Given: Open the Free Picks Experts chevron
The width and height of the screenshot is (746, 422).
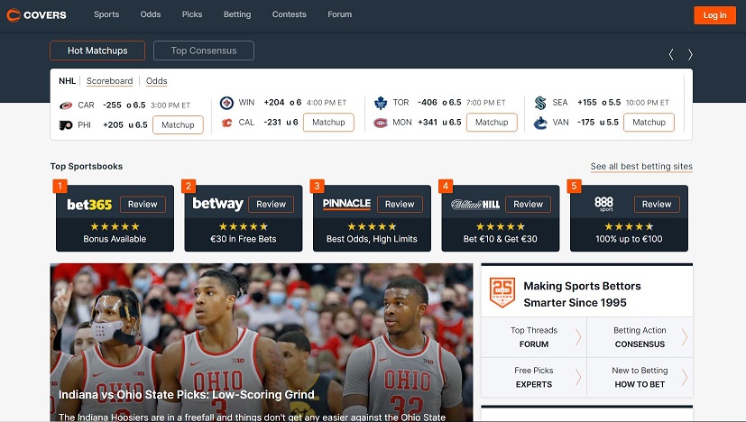Looking at the screenshot, I should [578, 377].
